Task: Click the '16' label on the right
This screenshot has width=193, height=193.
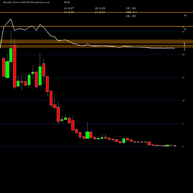Action: [185, 29]
